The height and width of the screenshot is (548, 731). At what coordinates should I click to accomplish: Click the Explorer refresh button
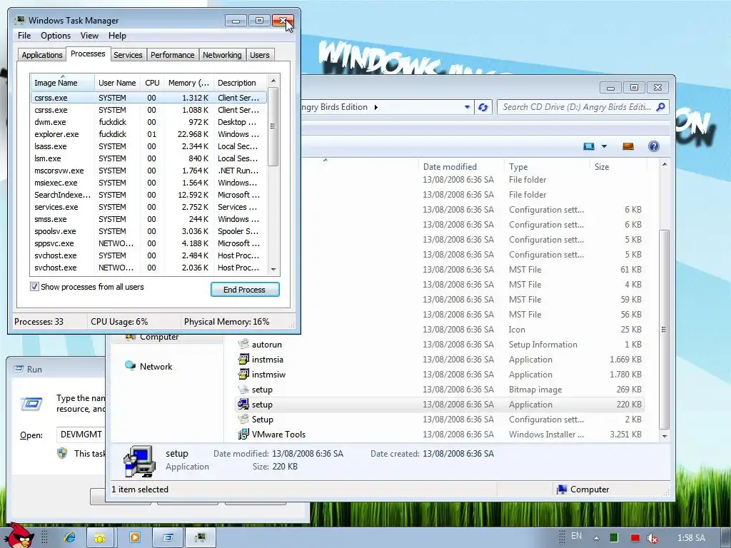click(x=483, y=107)
